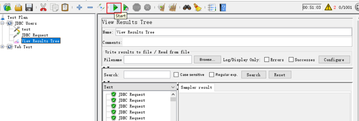Select the Sampler result tab
The height and width of the screenshot is (121, 359).
[196, 87]
